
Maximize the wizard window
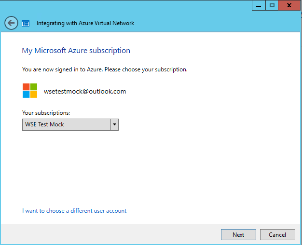click(x=272, y=6)
